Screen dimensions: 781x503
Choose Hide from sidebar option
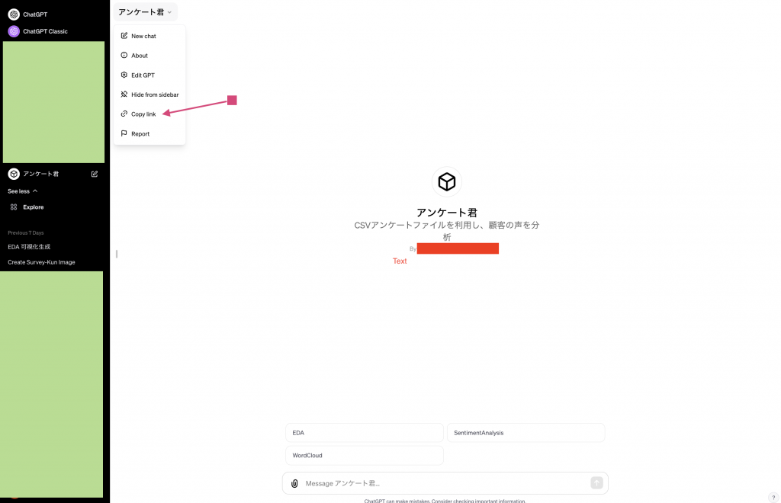click(155, 95)
